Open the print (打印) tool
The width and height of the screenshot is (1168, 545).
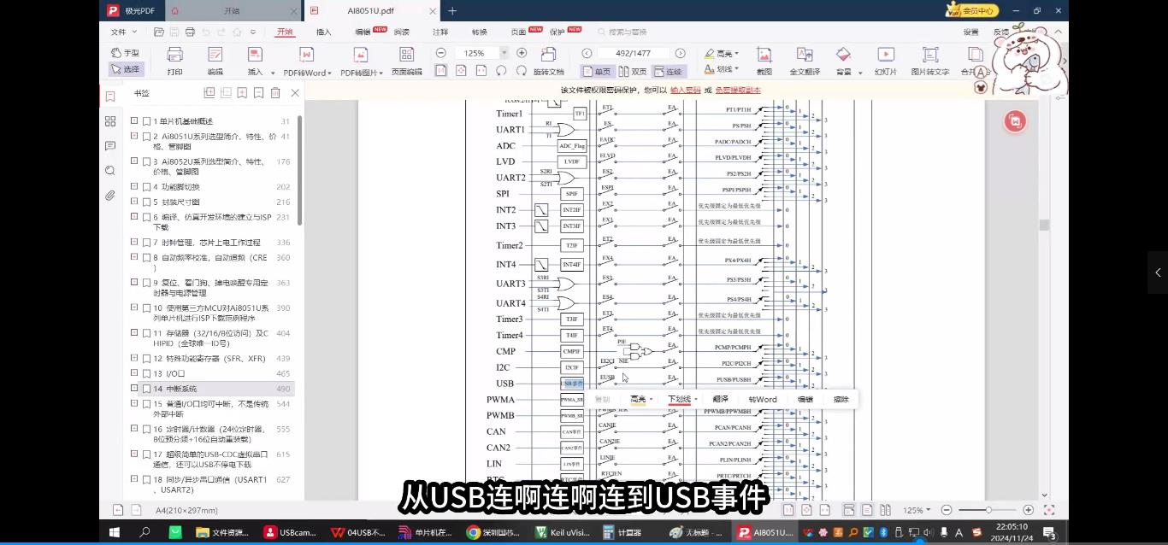point(174,64)
